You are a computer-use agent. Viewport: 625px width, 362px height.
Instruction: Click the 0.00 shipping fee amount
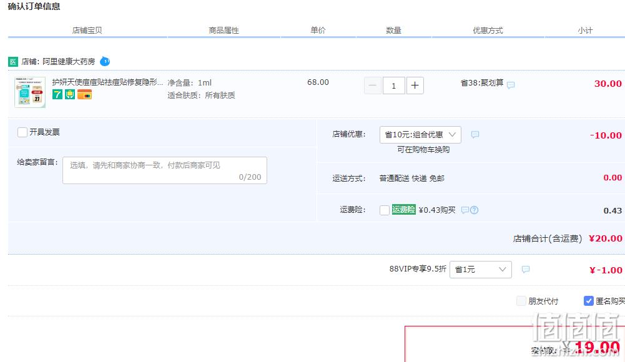(613, 178)
